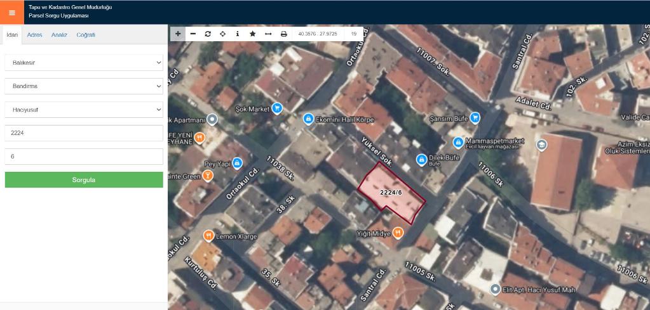The height and width of the screenshot is (310, 650).
Task: Open the Hacıyusuf neighborhood dropdown
Action: tap(84, 110)
